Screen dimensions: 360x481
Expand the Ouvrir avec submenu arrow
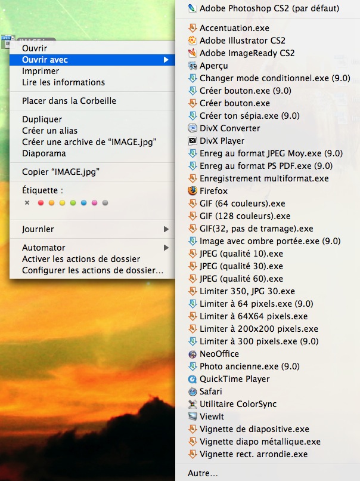tap(166, 60)
